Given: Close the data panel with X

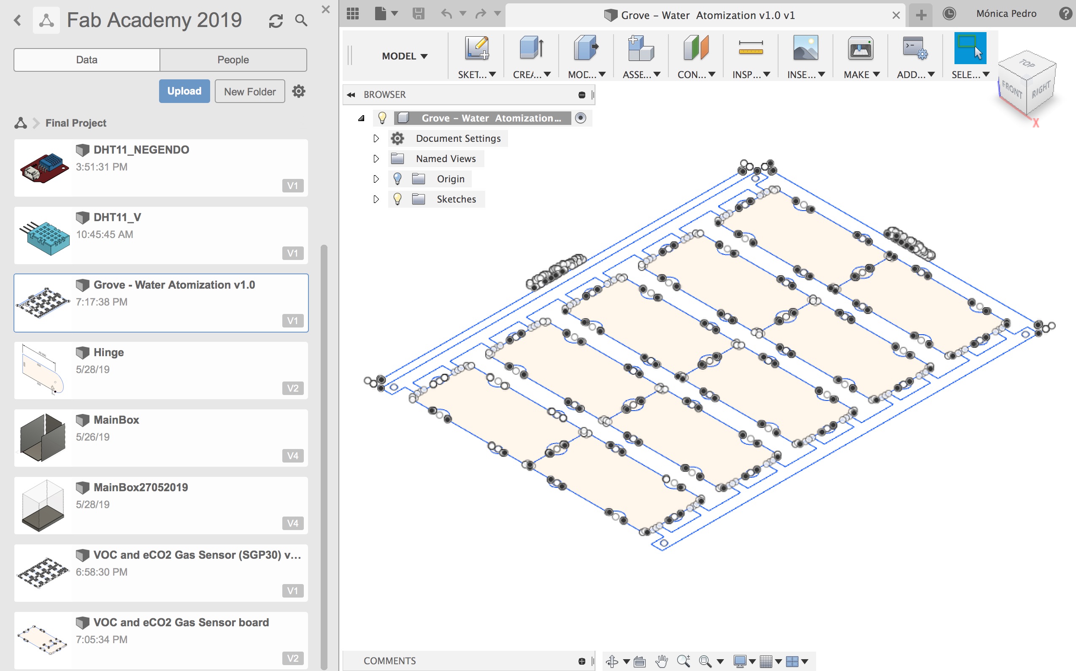Looking at the screenshot, I should pyautogui.click(x=326, y=9).
